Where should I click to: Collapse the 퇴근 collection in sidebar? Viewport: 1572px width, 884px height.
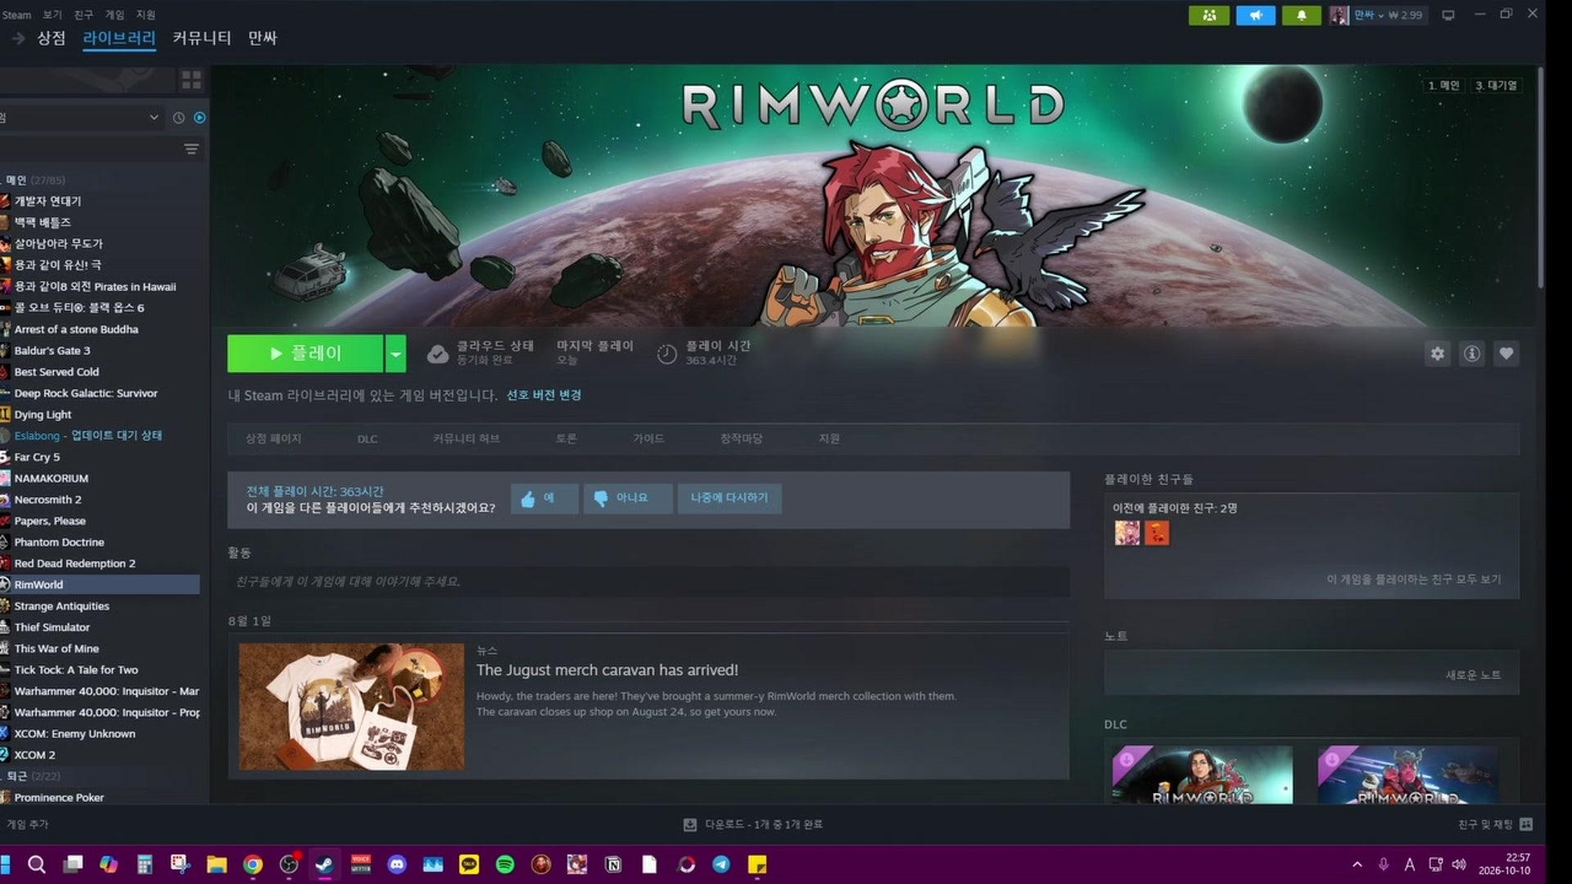[33, 776]
